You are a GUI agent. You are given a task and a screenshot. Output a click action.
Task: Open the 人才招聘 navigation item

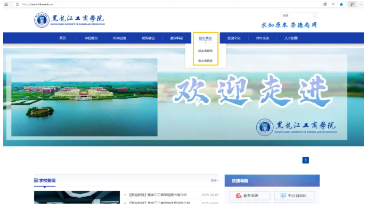(291, 38)
